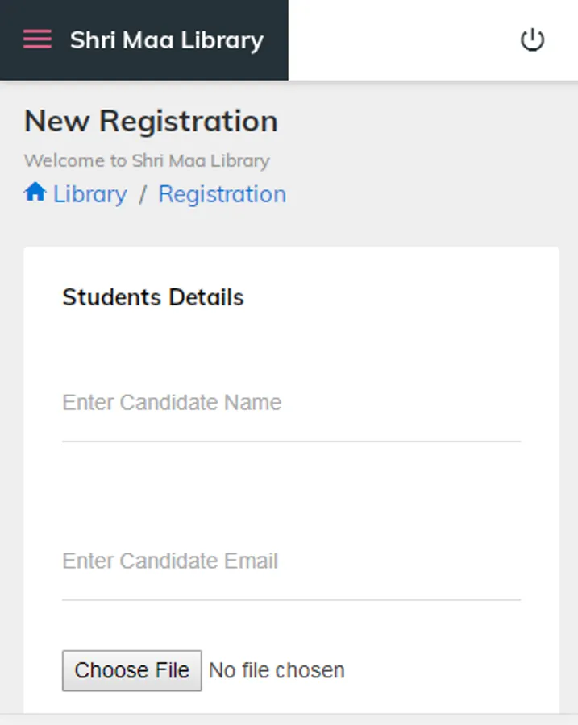
Task: Click the New Registration page heading
Action: 151,122
